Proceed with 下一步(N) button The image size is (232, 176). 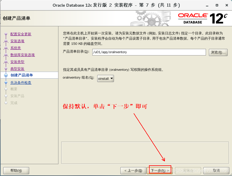160,171
